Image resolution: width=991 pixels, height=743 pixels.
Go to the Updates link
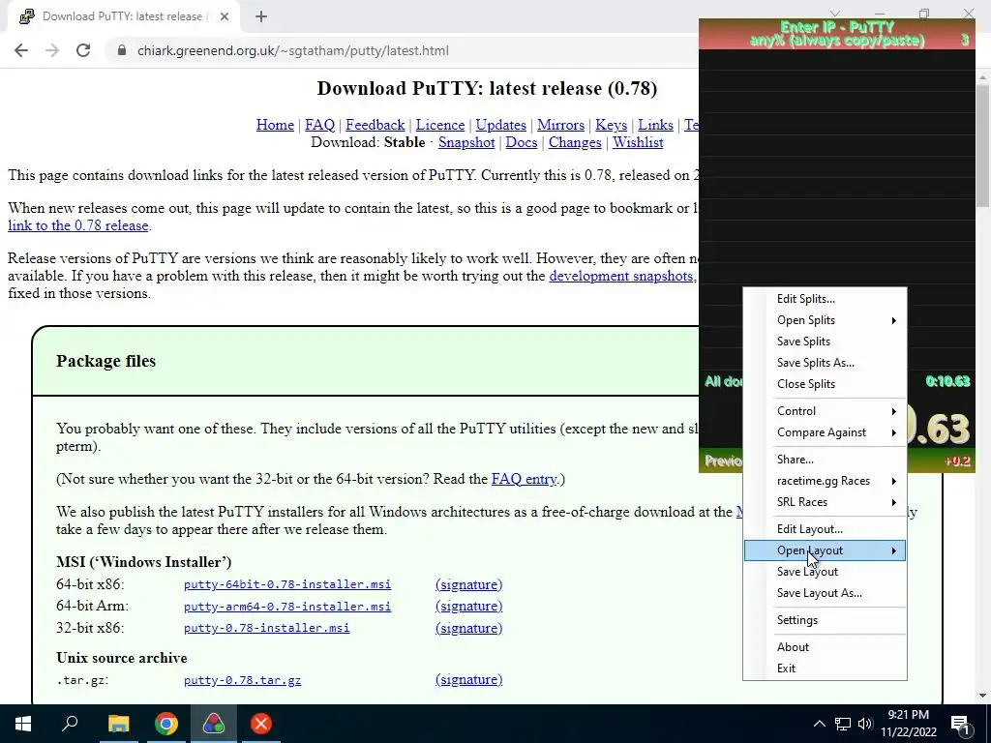coord(500,125)
